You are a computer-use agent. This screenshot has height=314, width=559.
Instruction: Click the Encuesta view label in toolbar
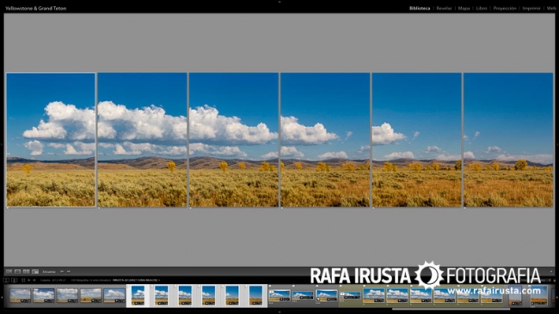click(49, 272)
